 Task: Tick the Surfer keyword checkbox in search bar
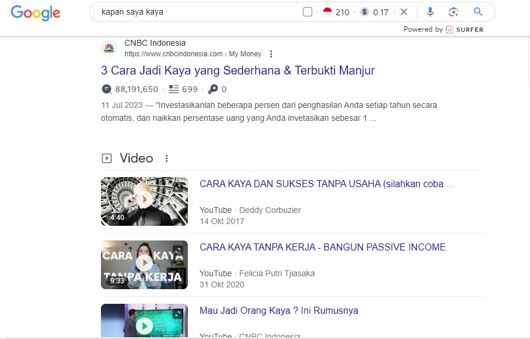point(308,12)
